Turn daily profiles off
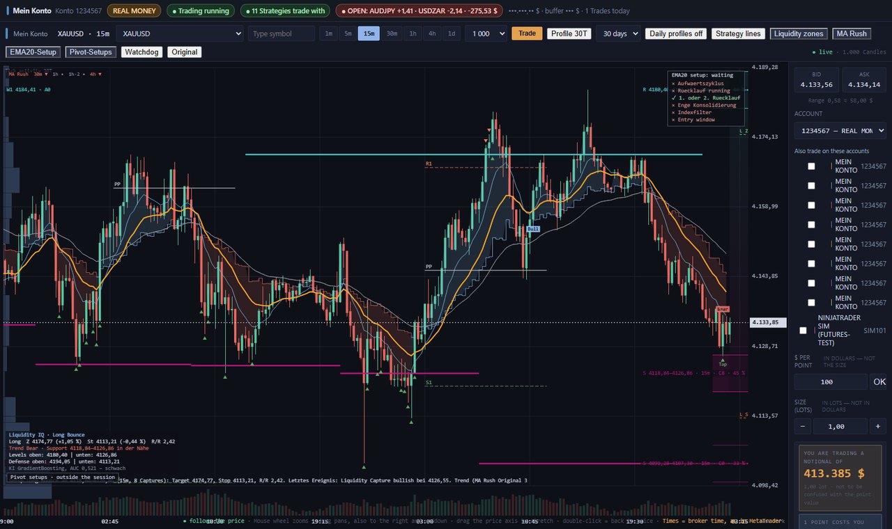Viewport: 892px width, 529px height. [x=676, y=33]
